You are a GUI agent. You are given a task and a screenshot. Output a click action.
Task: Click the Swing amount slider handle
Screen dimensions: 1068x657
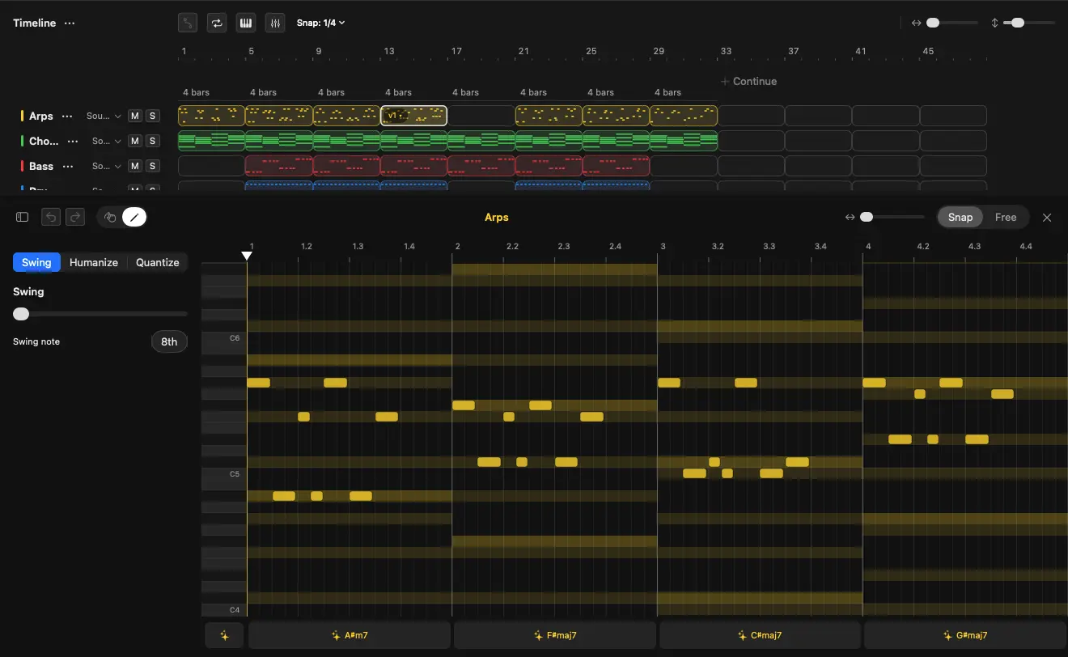click(x=21, y=314)
